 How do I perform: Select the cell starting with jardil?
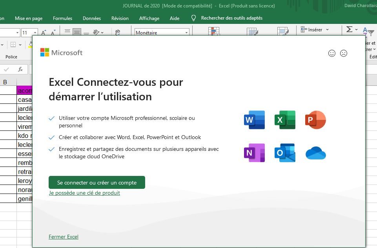(25, 109)
